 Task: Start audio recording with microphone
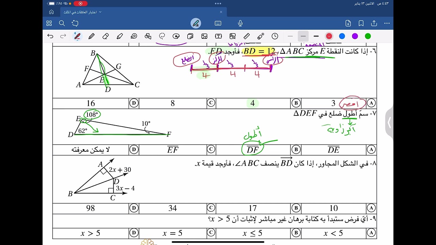pos(240,23)
